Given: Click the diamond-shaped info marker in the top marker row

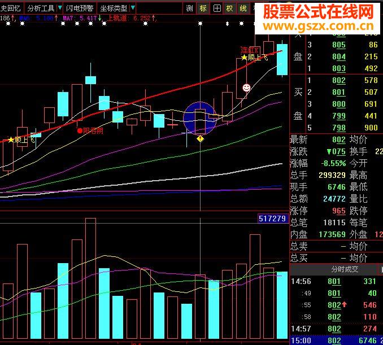Looking at the screenshot, I should (228, 24).
